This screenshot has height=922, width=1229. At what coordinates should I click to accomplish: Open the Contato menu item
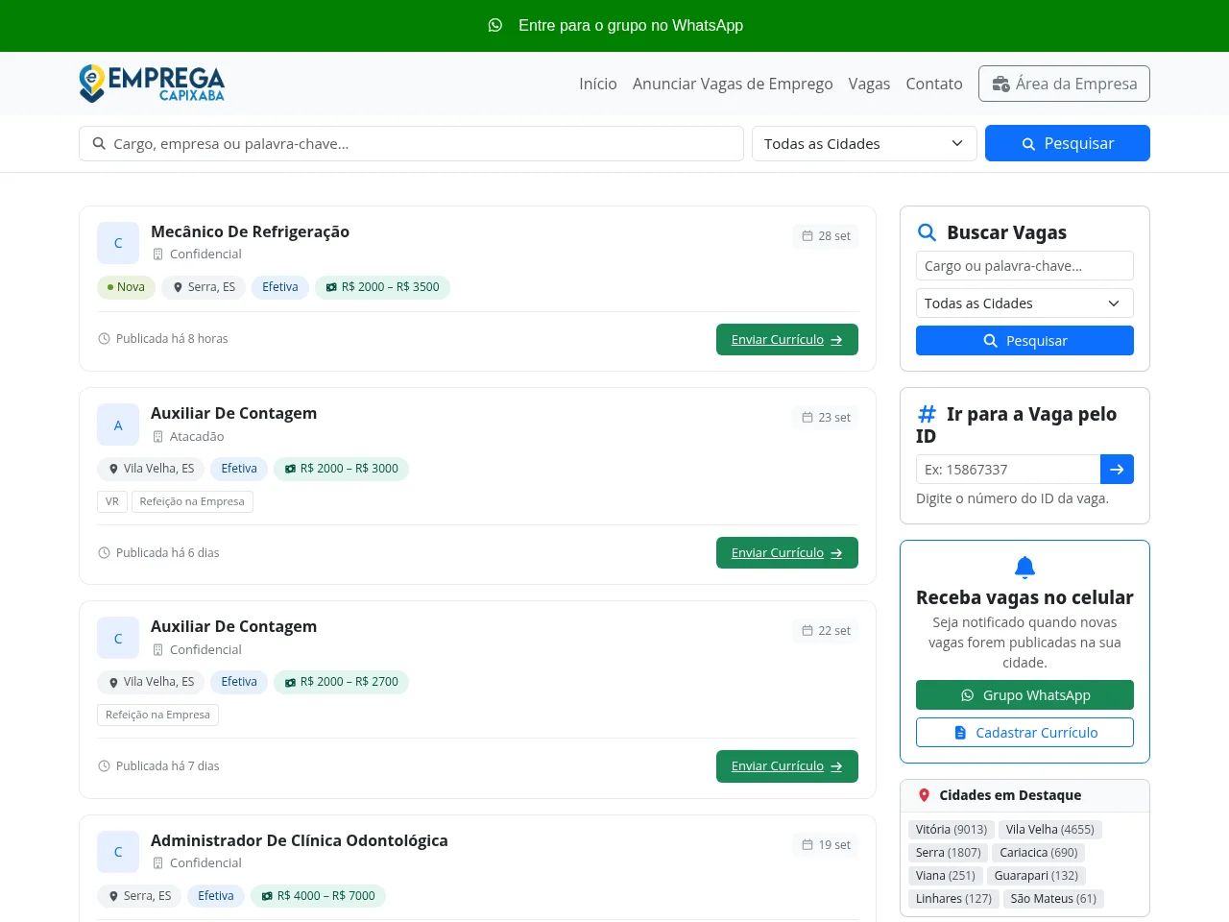(934, 84)
